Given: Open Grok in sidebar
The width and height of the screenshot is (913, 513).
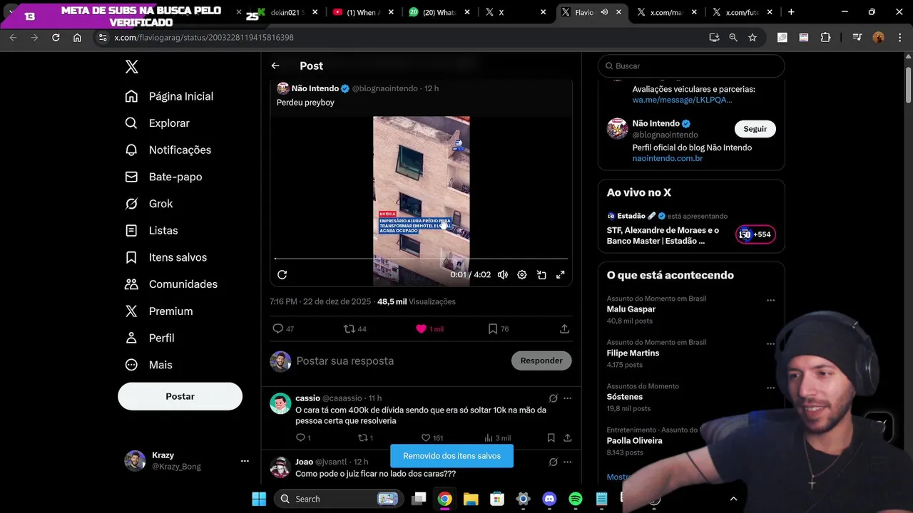Looking at the screenshot, I should coord(149,204).
